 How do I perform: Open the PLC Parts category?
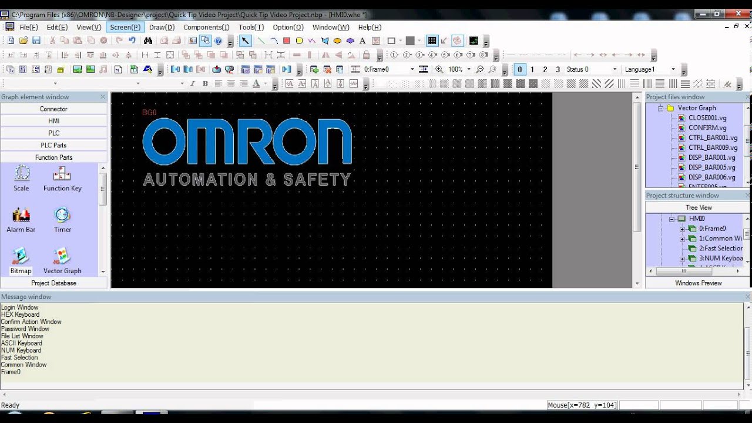pyautogui.click(x=53, y=145)
